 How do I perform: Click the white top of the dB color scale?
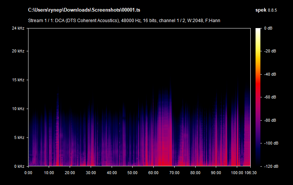click(x=258, y=30)
